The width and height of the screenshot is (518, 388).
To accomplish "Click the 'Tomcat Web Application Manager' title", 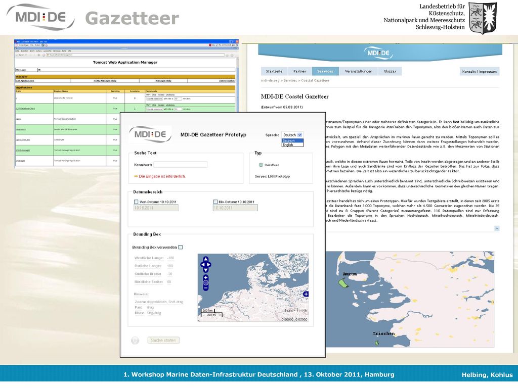I will (125, 62).
